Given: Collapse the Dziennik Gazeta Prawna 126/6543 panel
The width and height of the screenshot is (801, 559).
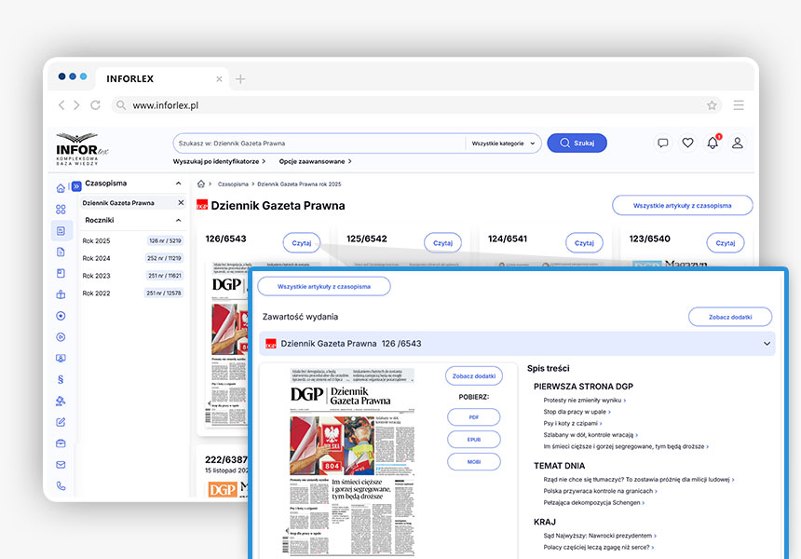Looking at the screenshot, I should (x=767, y=344).
